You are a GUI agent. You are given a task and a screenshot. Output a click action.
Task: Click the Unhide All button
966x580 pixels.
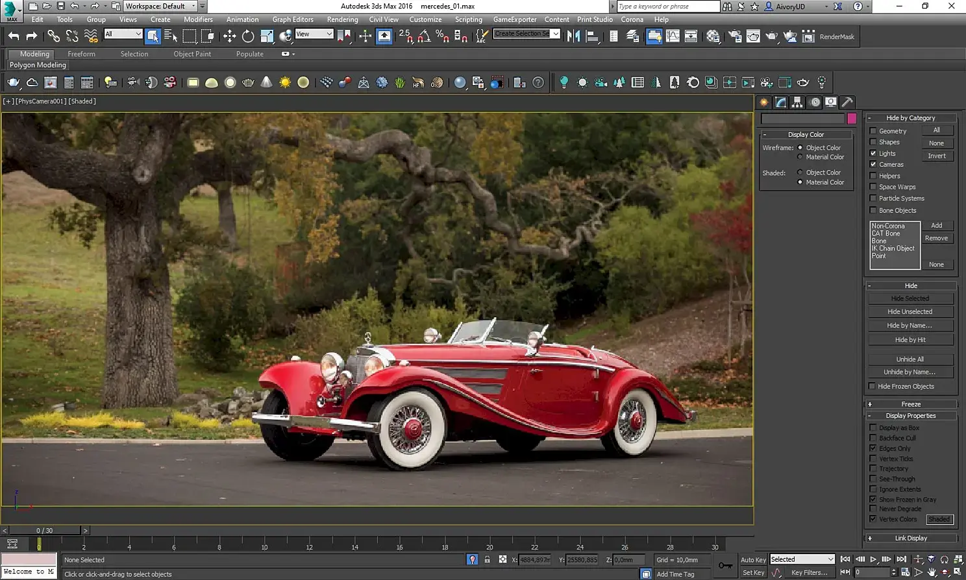click(910, 359)
